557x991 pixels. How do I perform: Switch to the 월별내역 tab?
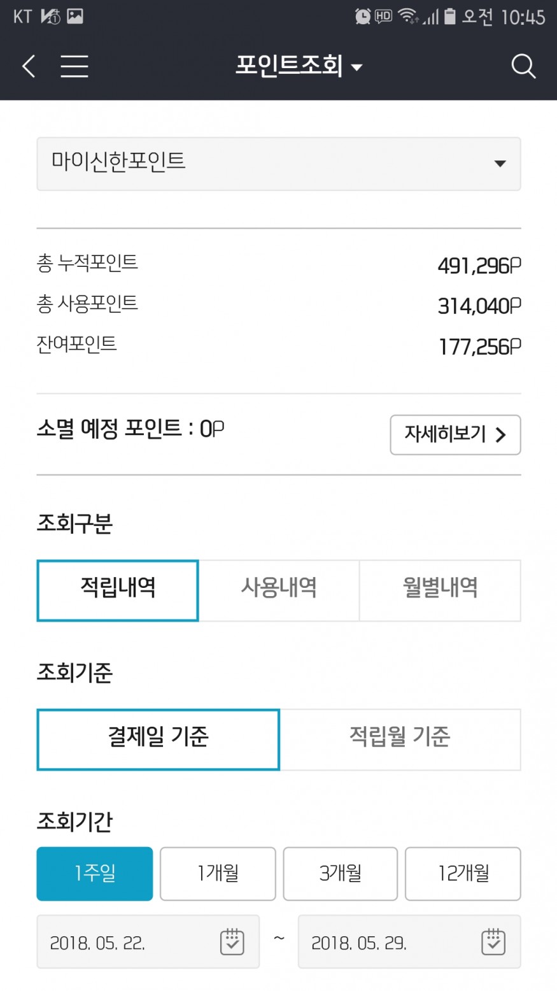pyautogui.click(x=440, y=590)
